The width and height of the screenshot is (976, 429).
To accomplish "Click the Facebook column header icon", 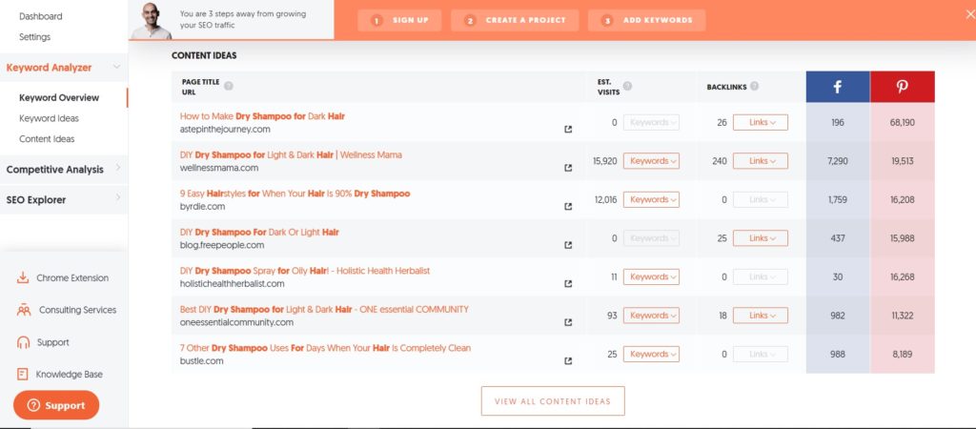I will pyautogui.click(x=838, y=87).
